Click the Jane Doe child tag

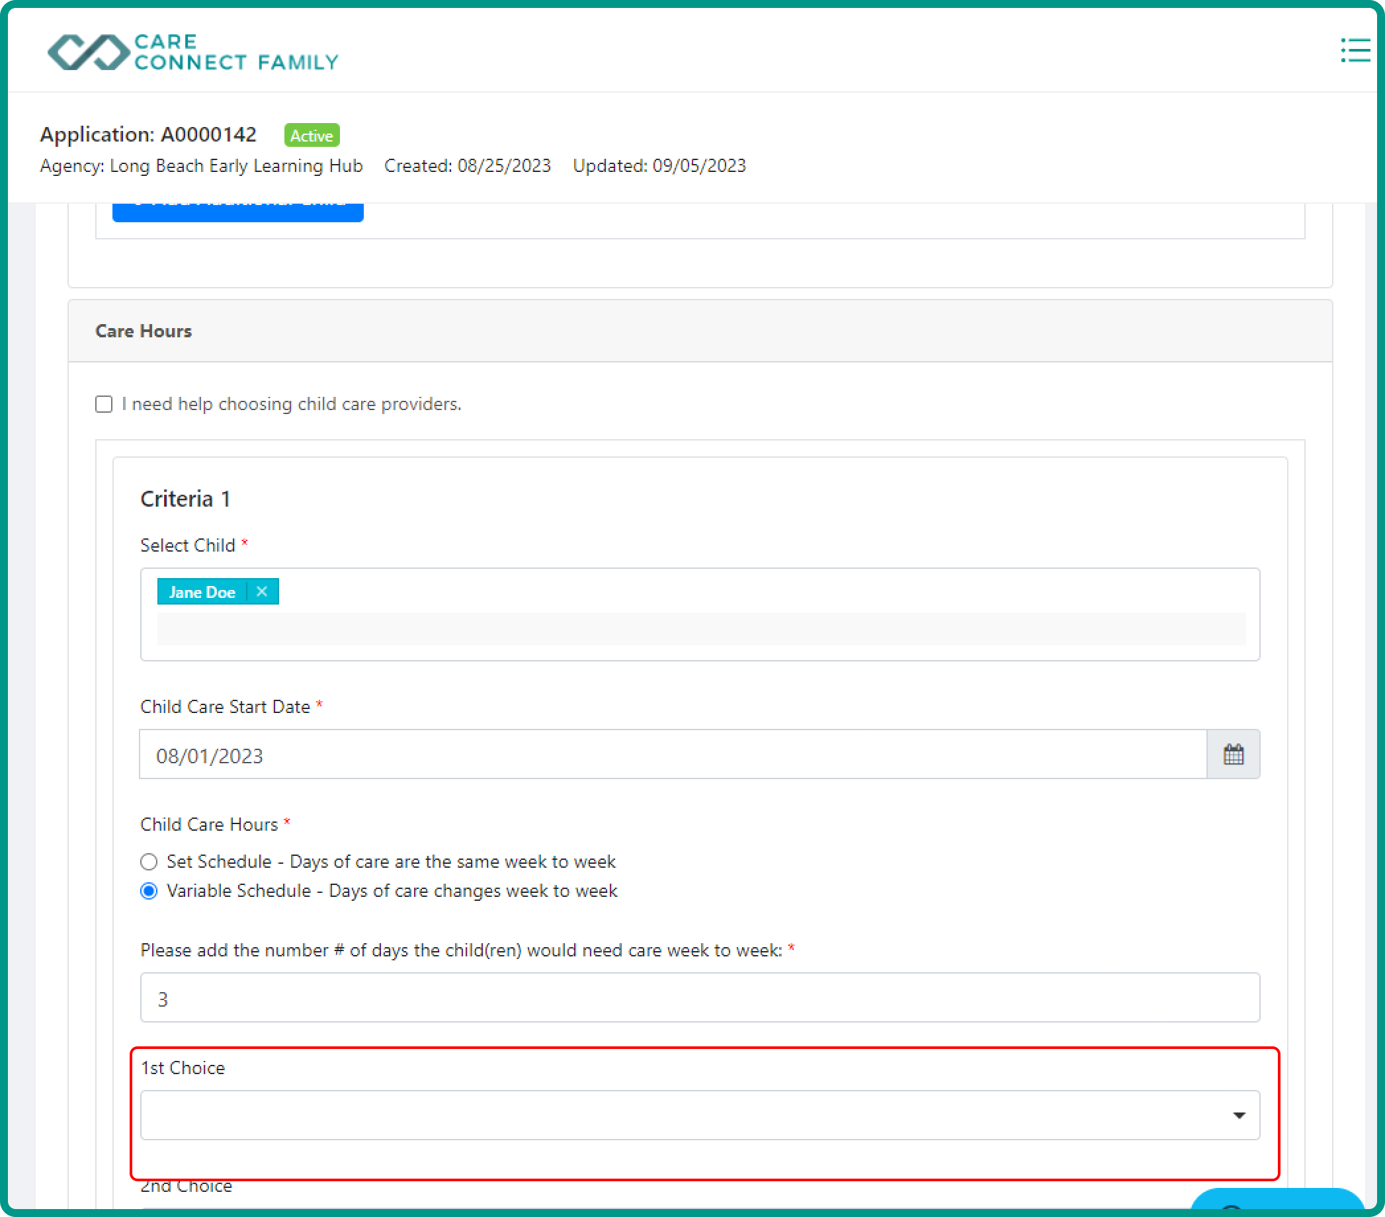pyautogui.click(x=201, y=592)
